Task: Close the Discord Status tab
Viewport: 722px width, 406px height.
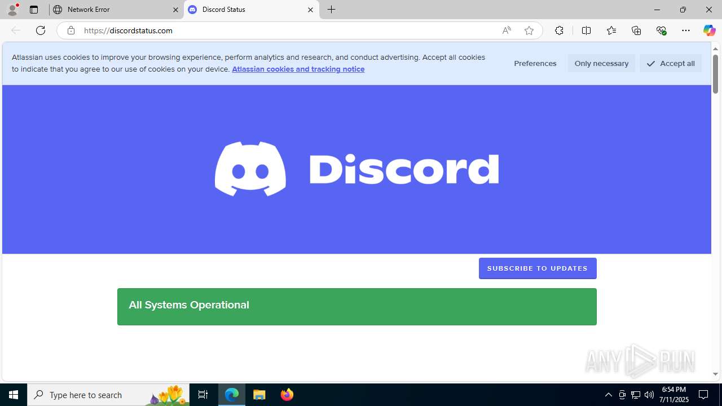Action: 310,10
